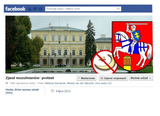This screenshot has width=160, height=116.
Task: Expand the Weźmie udział dropdown
Action: tap(141, 78)
